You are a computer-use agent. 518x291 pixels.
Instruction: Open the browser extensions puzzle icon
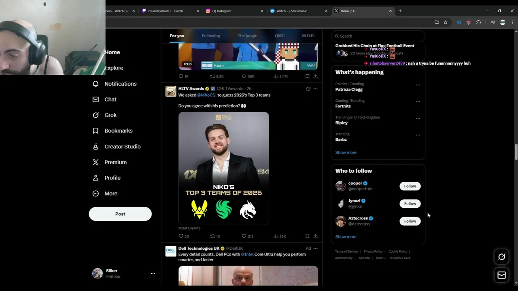pyautogui.click(x=478, y=22)
